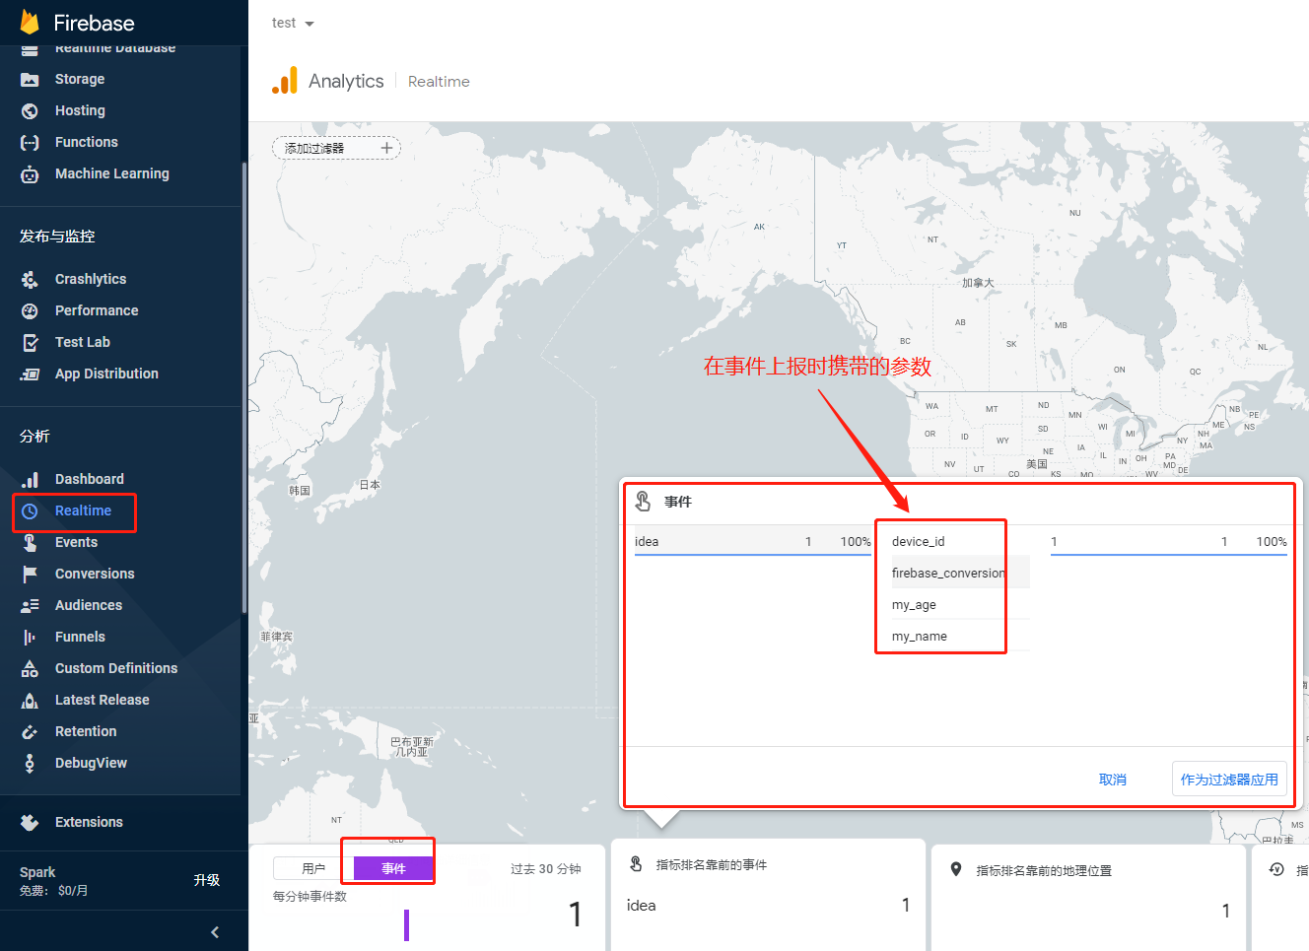
Task: Open the Hosting globe icon
Action: point(30,110)
